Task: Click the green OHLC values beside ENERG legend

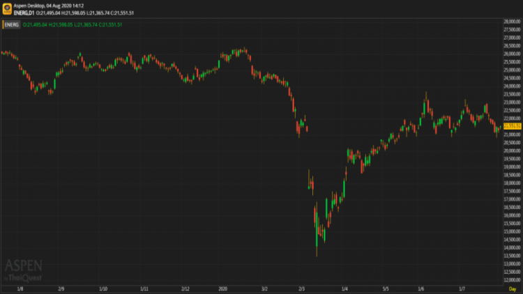Action: [x=73, y=24]
